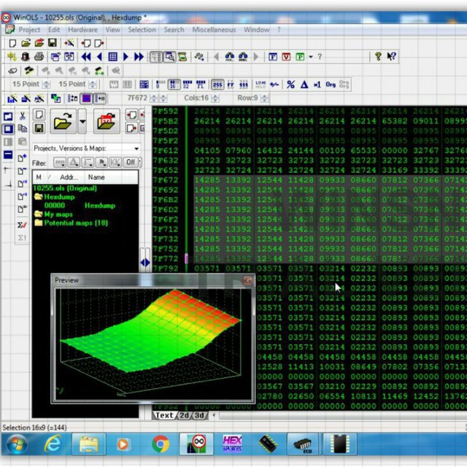Open Internet Explorer from the taskbar
Viewport: 467px width, 467px height.
pos(53,444)
